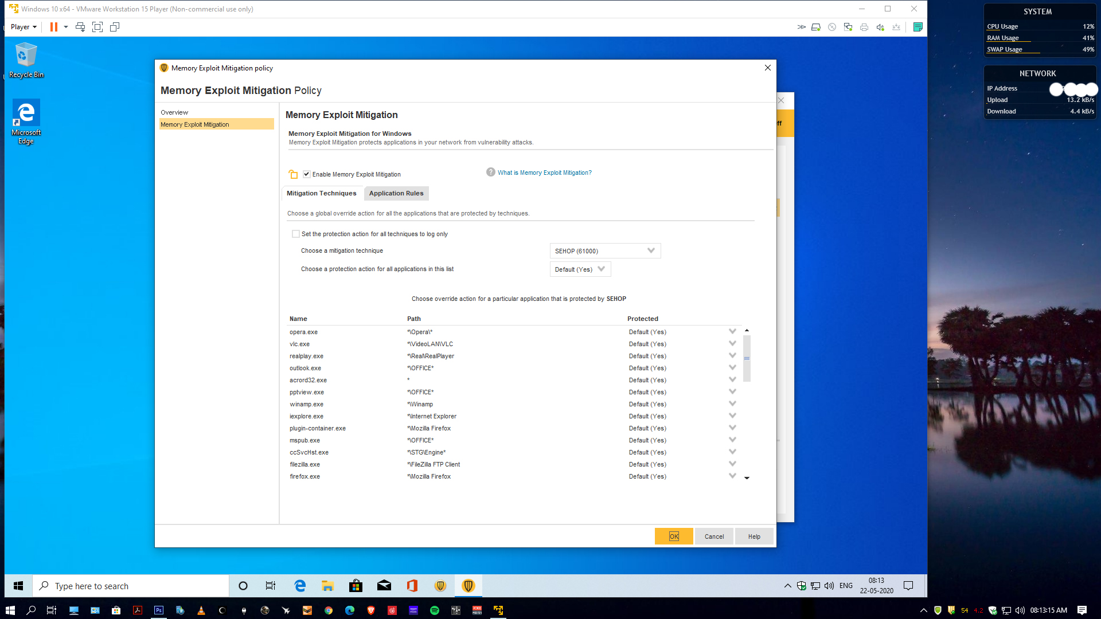Click the application list scroll down arrow
1101x619 pixels.
pos(747,477)
